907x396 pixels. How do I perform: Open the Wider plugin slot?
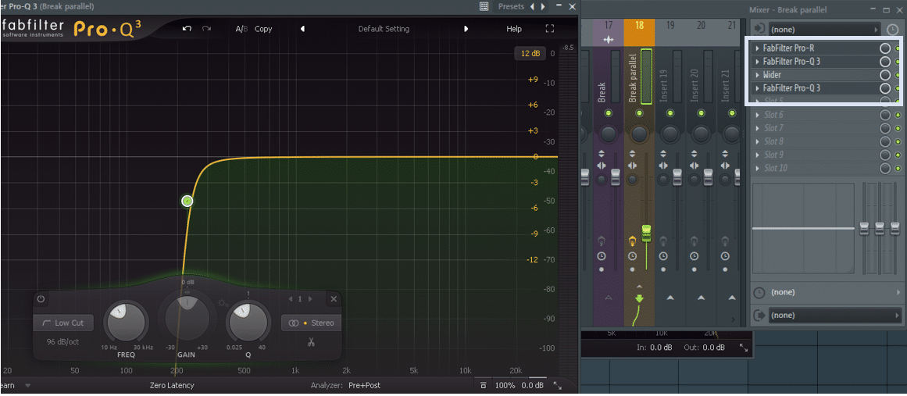772,75
